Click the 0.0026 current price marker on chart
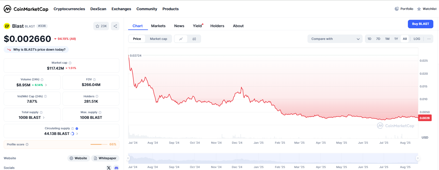The image size is (439, 170). [x=425, y=118]
